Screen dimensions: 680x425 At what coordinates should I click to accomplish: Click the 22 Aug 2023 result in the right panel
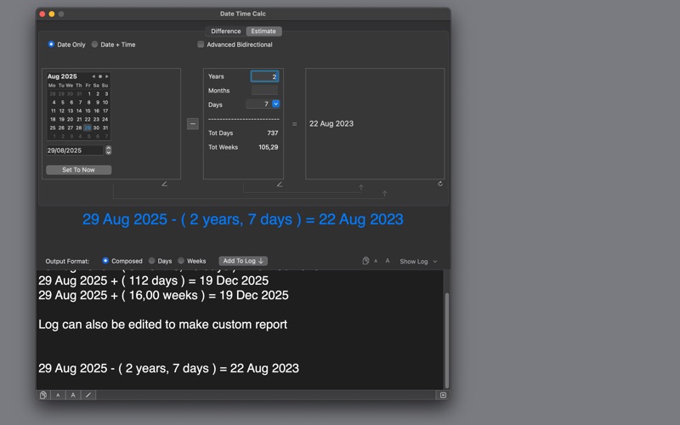[x=331, y=123]
